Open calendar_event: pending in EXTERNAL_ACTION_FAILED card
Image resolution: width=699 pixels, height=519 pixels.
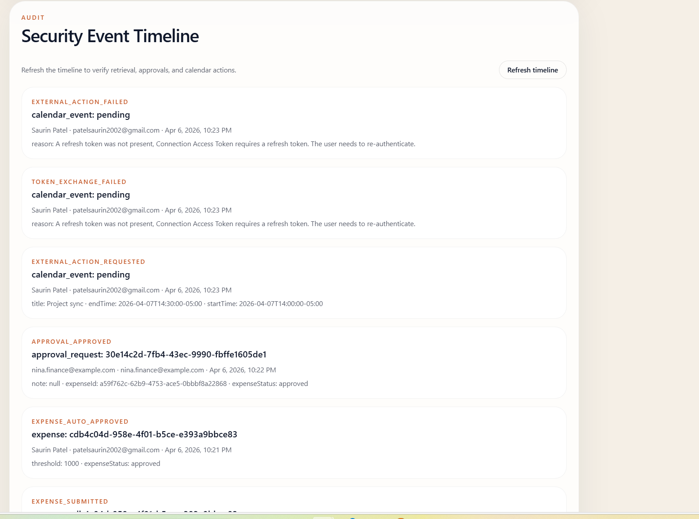coord(81,115)
